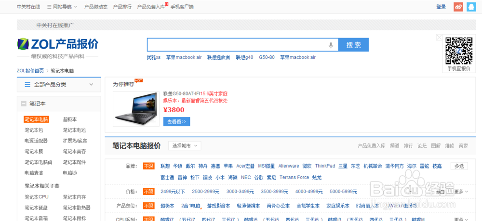Filter by price 2499元以下

pyautogui.click(x=173, y=192)
